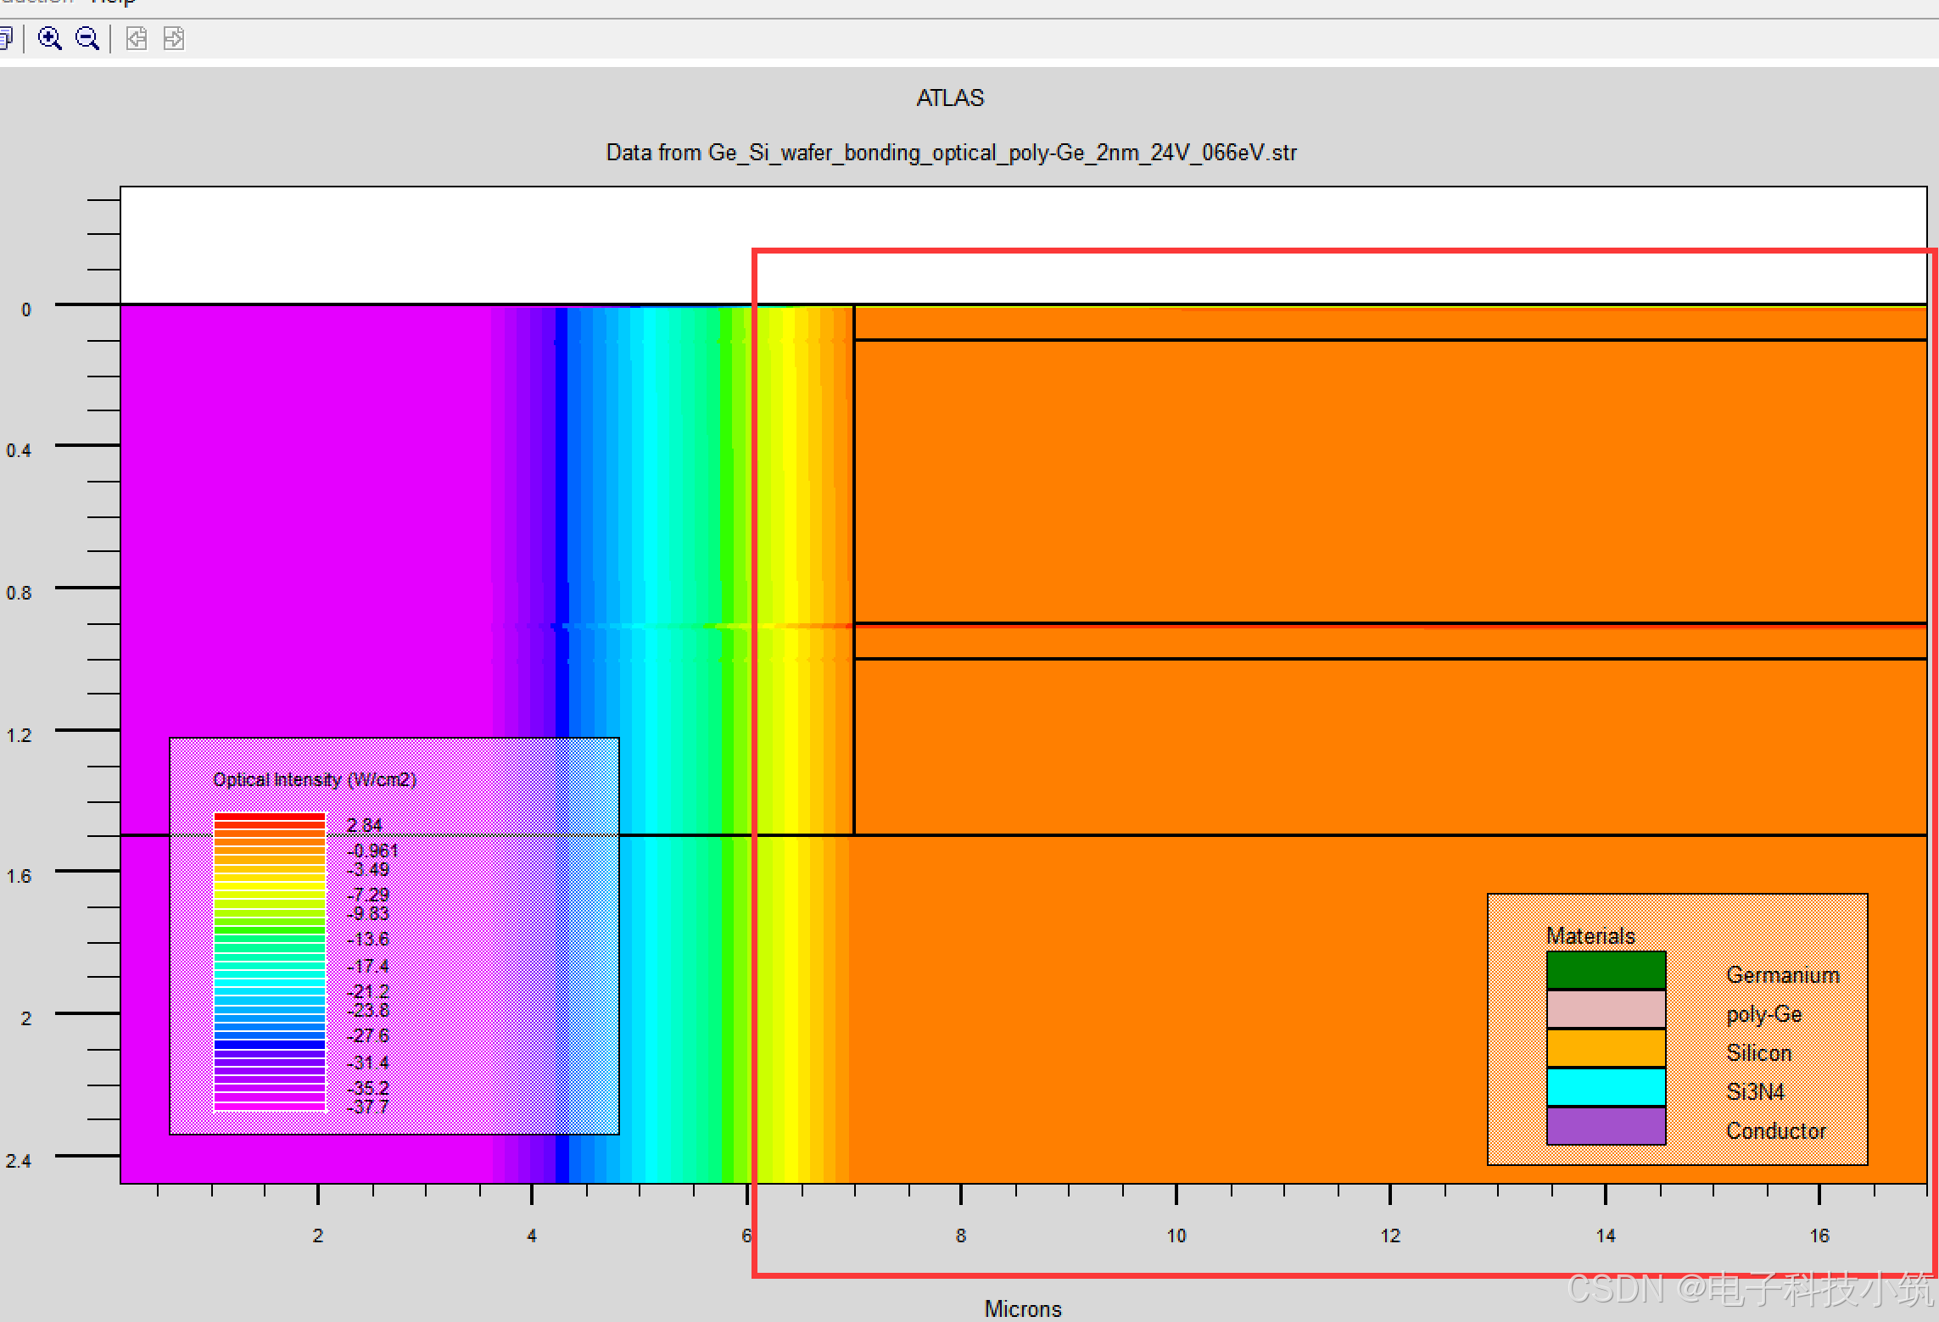This screenshot has height=1322, width=1939.
Task: Click the zoom in magnifier icon
Action: [x=50, y=38]
